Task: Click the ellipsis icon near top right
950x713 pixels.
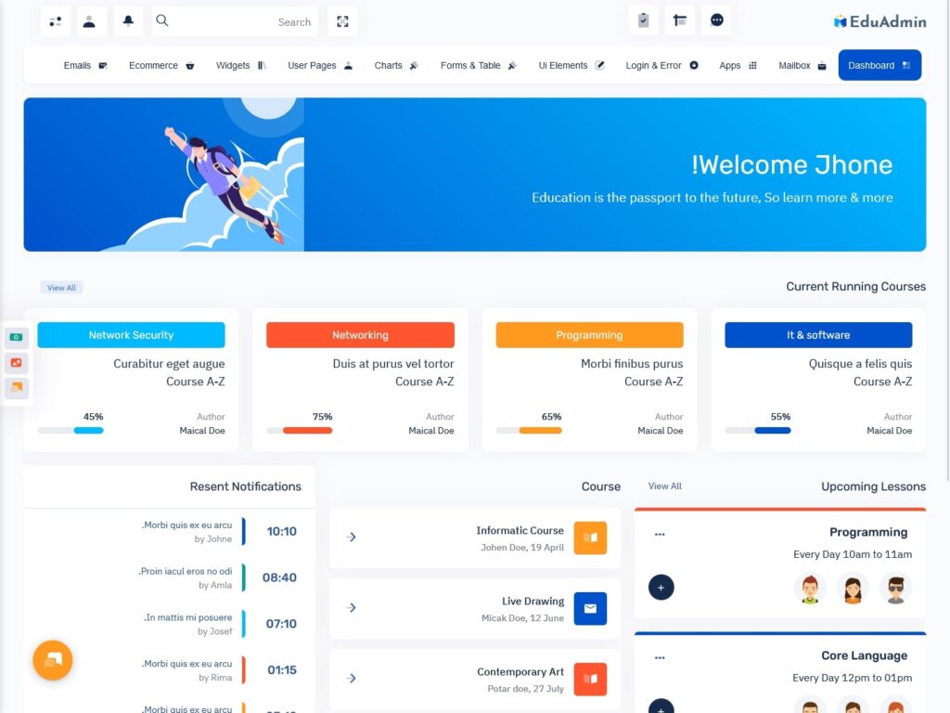Action: pyautogui.click(x=716, y=20)
